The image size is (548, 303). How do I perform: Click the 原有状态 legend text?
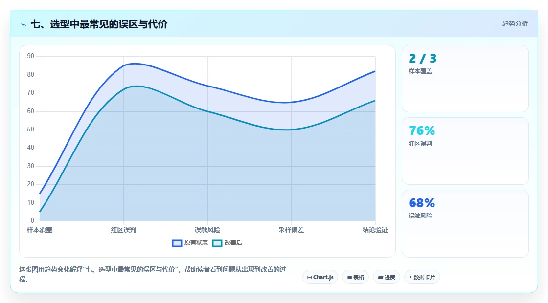[196, 242]
